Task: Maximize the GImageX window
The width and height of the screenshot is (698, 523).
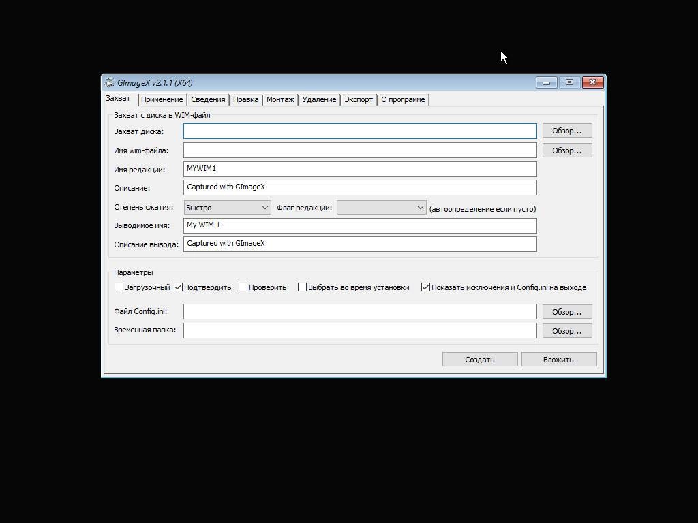Action: pos(569,82)
